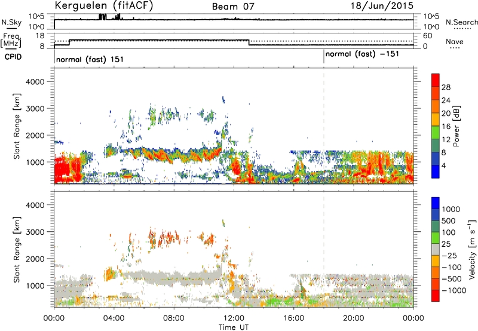Click the '60' tick of the Nave axis
The height and width of the screenshot is (331, 478).
point(427,36)
